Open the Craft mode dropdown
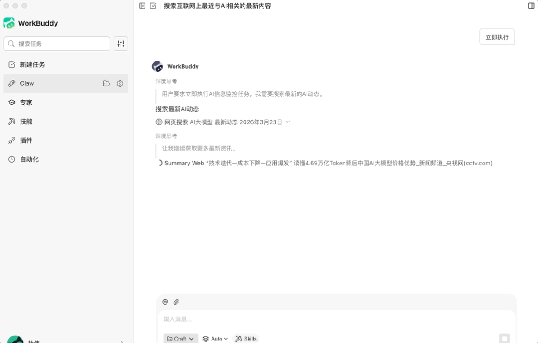 180,339
